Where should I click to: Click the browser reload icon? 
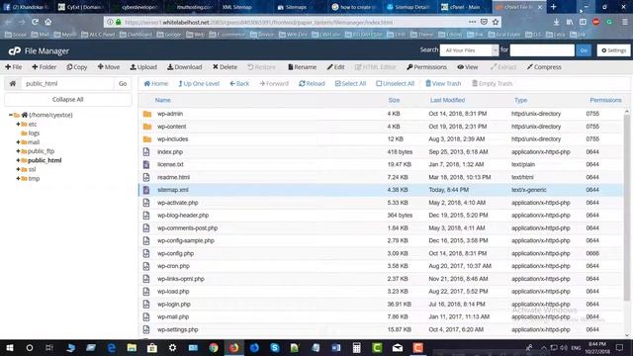(36, 22)
